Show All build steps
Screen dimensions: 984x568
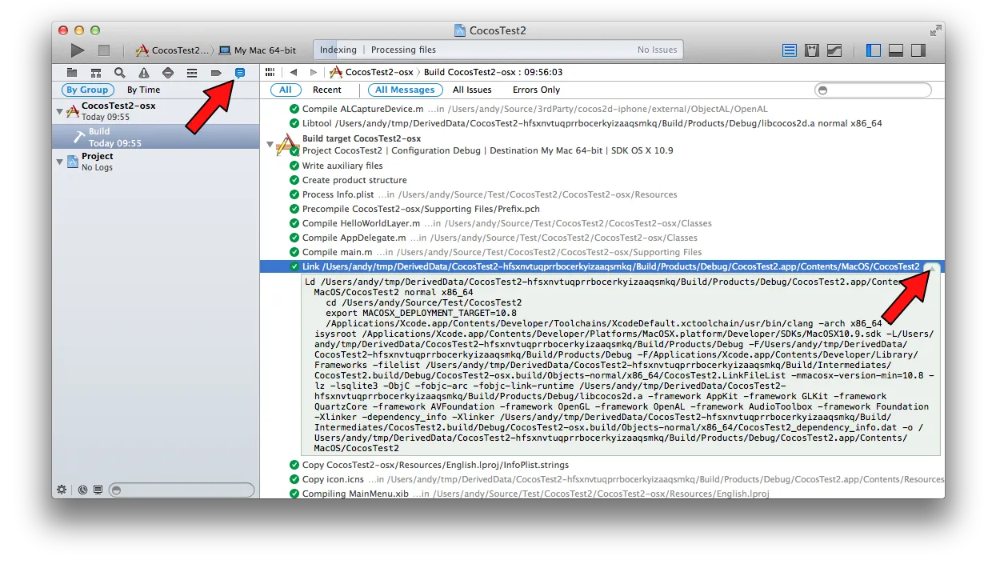[286, 90]
